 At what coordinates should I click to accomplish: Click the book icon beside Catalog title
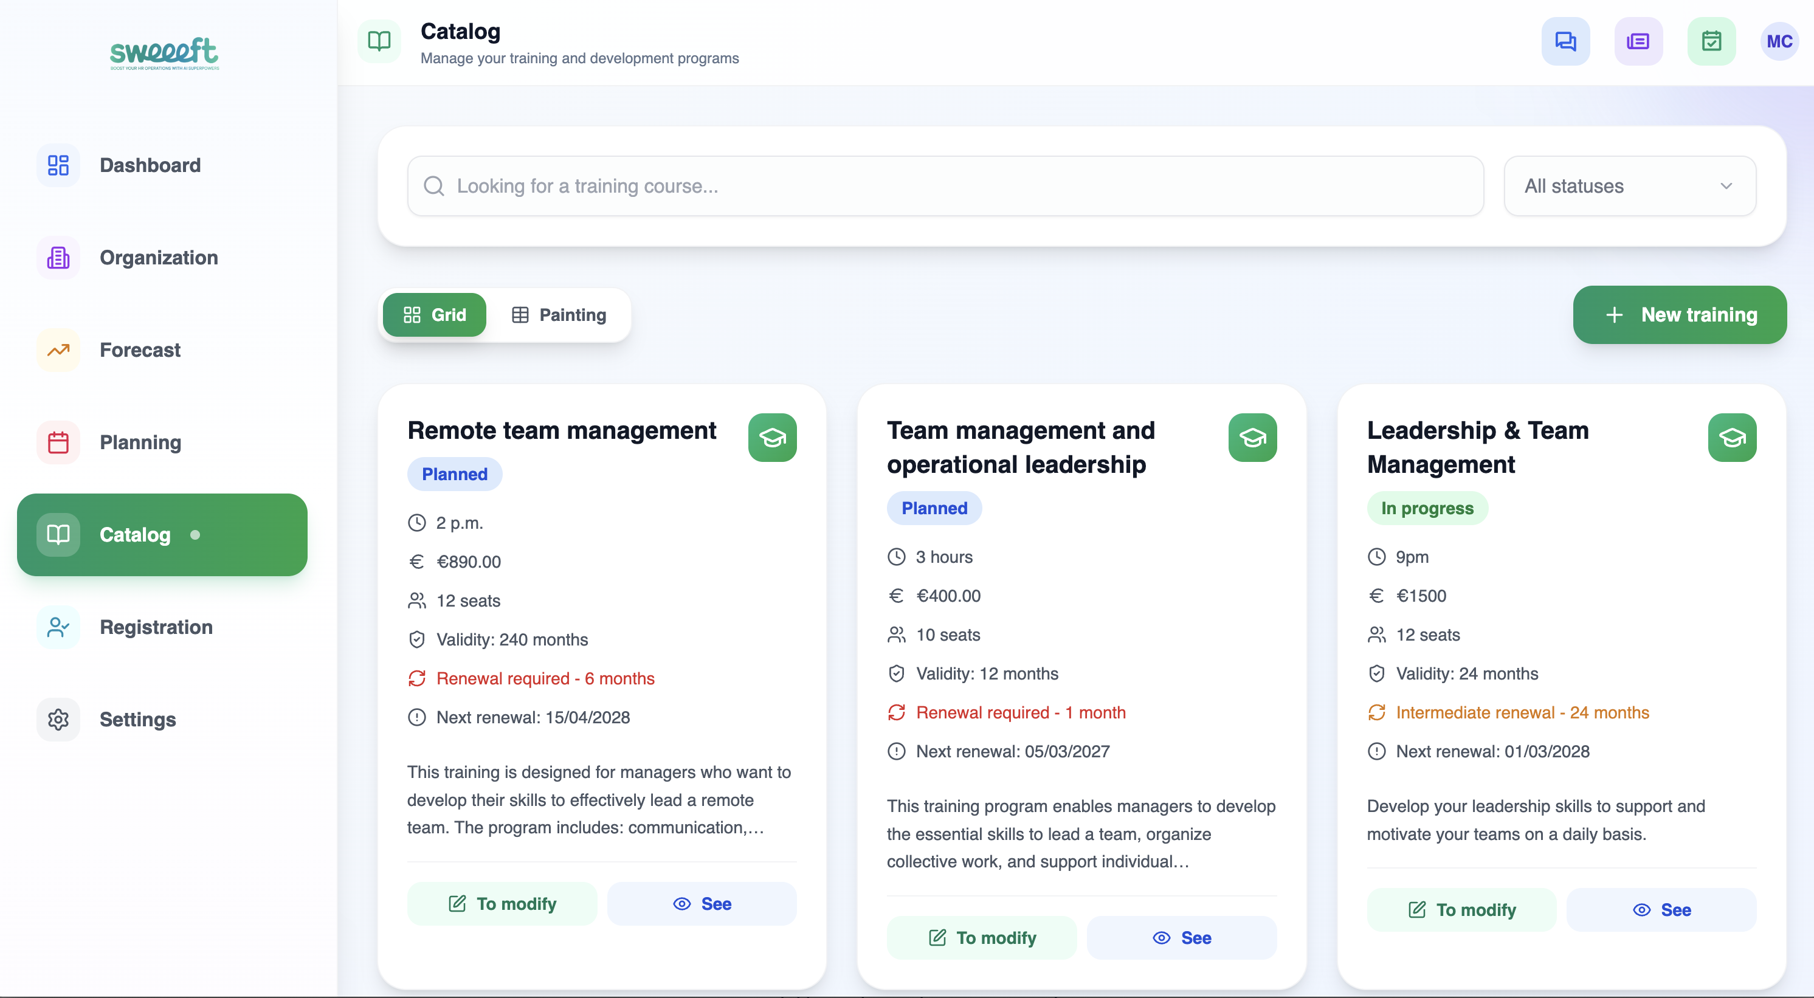(379, 41)
